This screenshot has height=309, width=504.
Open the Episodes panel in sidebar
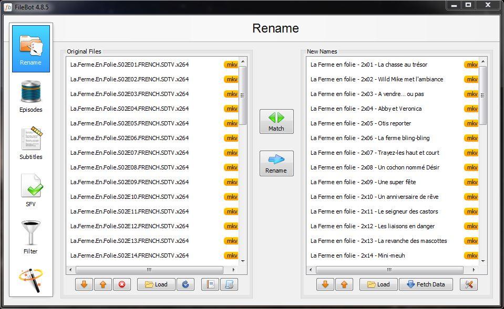point(31,96)
